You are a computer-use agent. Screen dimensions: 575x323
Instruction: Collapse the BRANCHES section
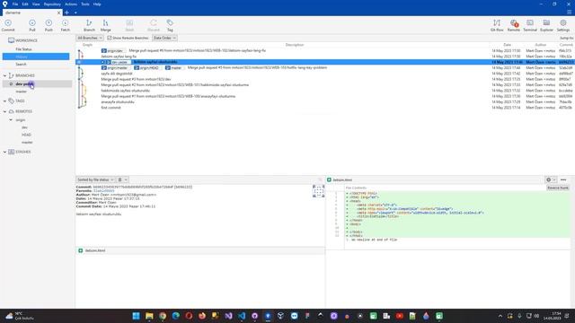tap(4, 75)
